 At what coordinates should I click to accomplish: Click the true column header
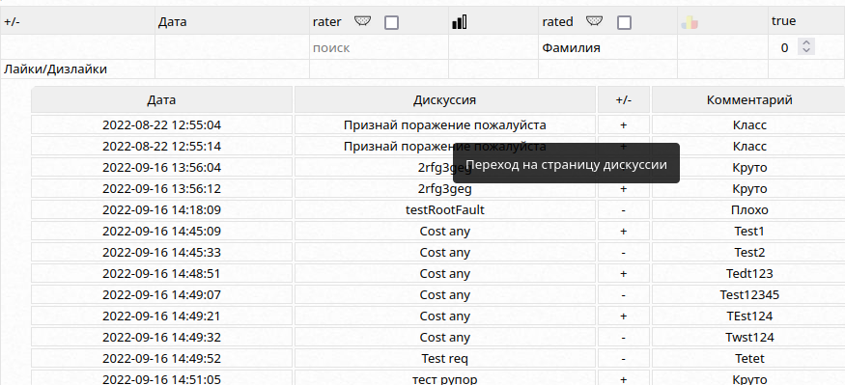pyautogui.click(x=783, y=21)
